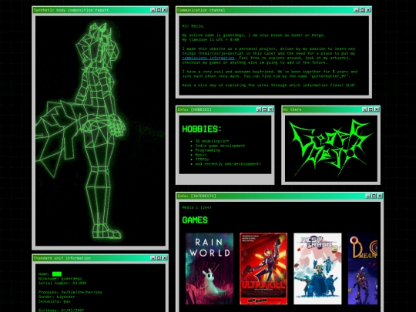The width and height of the screenshot is (416, 312).
Task: Open the Risk of Rain 2 cover
Action: [317, 269]
